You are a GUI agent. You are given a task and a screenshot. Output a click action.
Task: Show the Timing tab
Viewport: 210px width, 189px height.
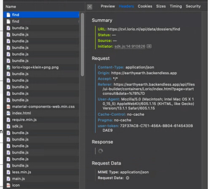pyautogui.click(x=176, y=6)
